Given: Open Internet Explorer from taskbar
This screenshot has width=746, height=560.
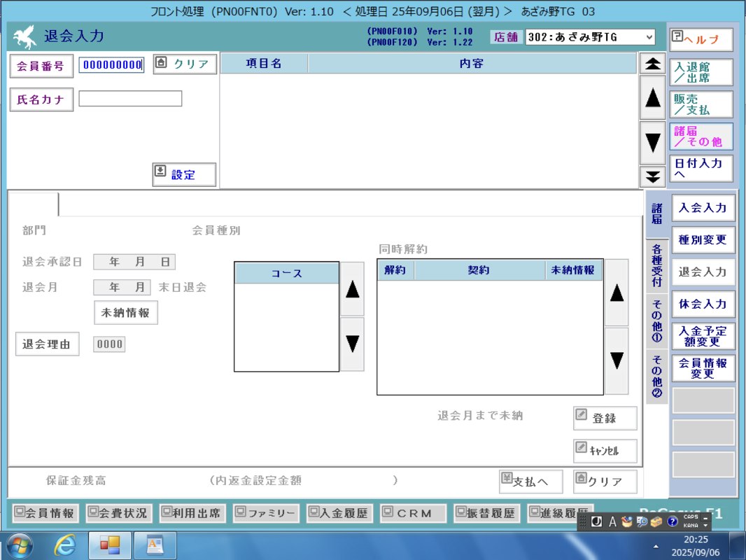Looking at the screenshot, I should pos(65,545).
